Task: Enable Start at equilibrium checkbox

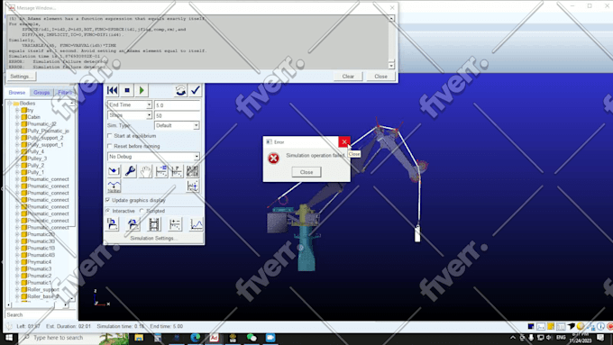Action: pyautogui.click(x=110, y=136)
